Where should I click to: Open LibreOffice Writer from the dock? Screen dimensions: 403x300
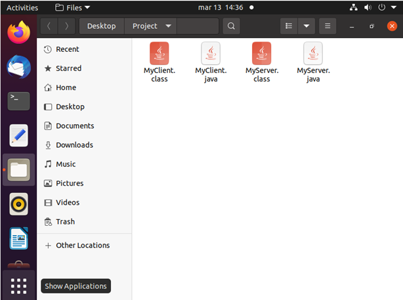pos(18,238)
